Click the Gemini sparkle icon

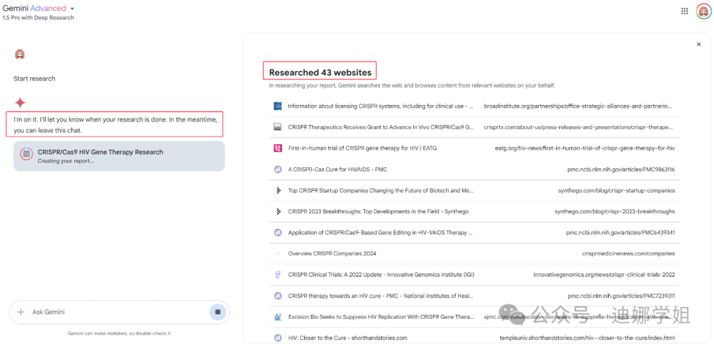click(x=20, y=102)
